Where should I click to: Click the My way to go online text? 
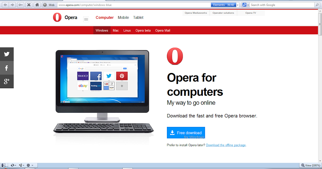[x=191, y=103]
